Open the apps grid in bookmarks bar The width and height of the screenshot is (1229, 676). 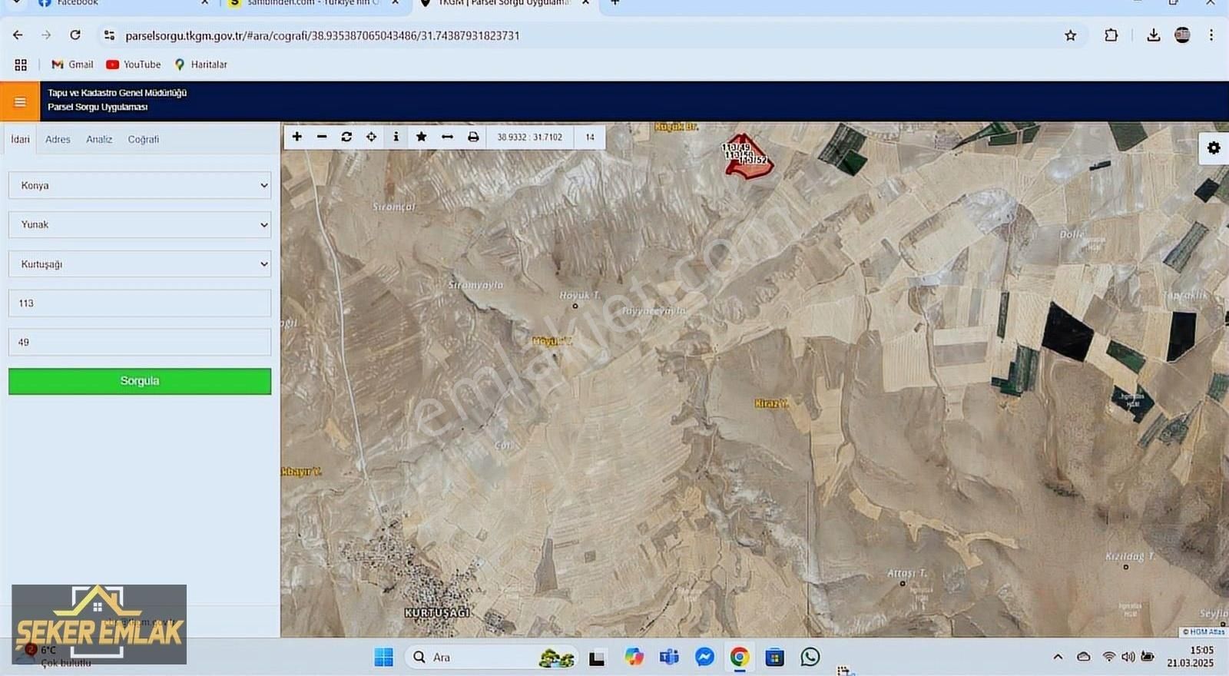21,65
